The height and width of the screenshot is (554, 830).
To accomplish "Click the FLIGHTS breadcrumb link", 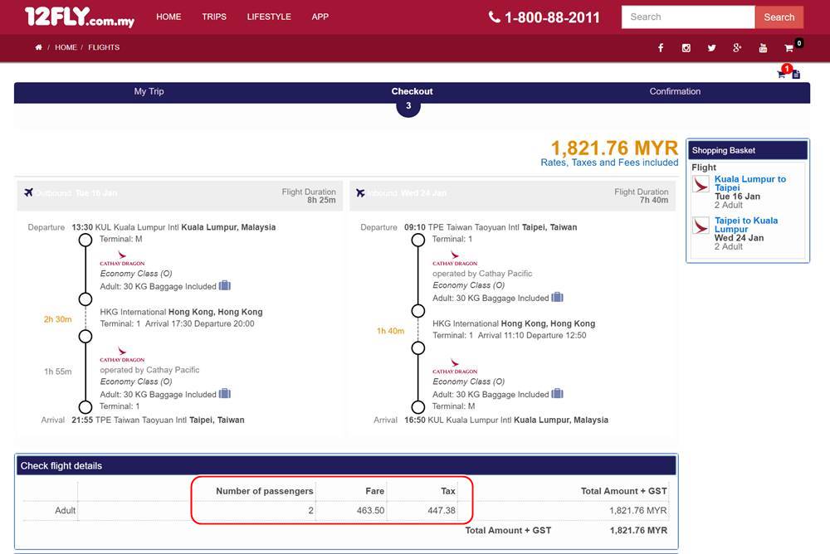I will pyautogui.click(x=104, y=47).
